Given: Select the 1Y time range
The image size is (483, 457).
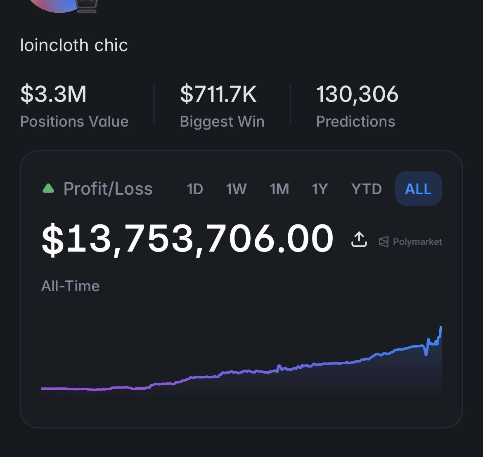Looking at the screenshot, I should [x=320, y=189].
